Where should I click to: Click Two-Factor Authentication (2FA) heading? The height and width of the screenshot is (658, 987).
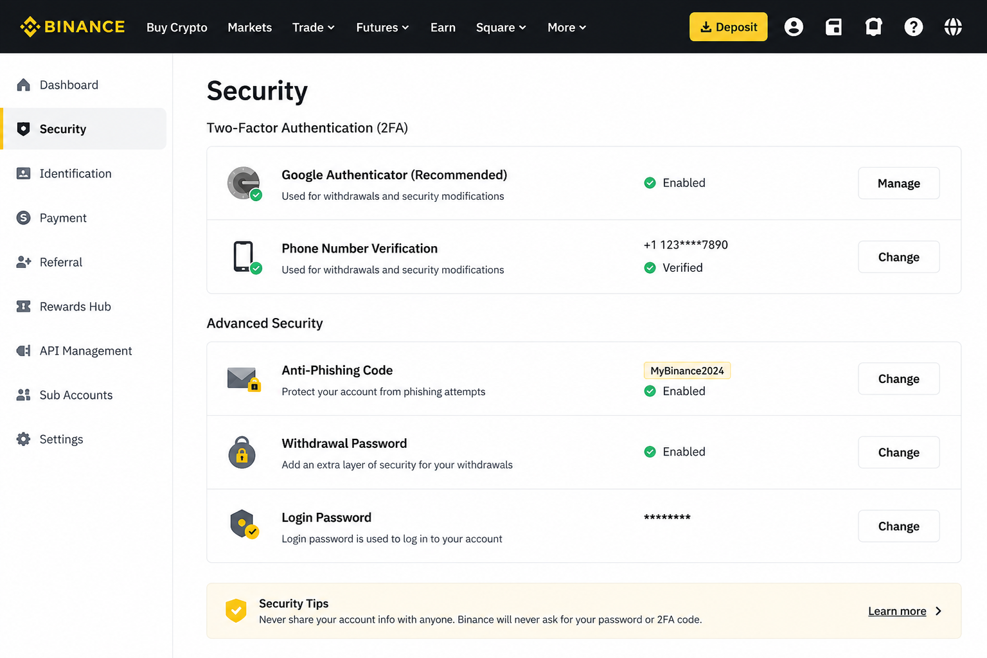pyautogui.click(x=307, y=128)
